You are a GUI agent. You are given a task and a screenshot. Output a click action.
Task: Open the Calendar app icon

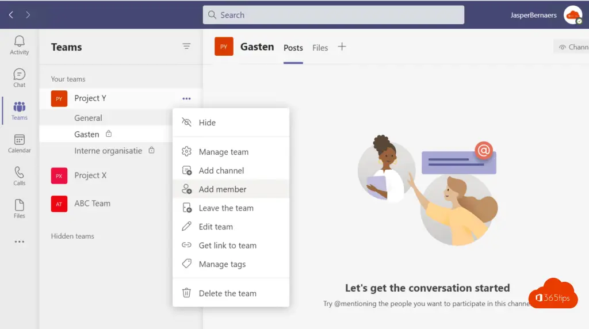(19, 143)
